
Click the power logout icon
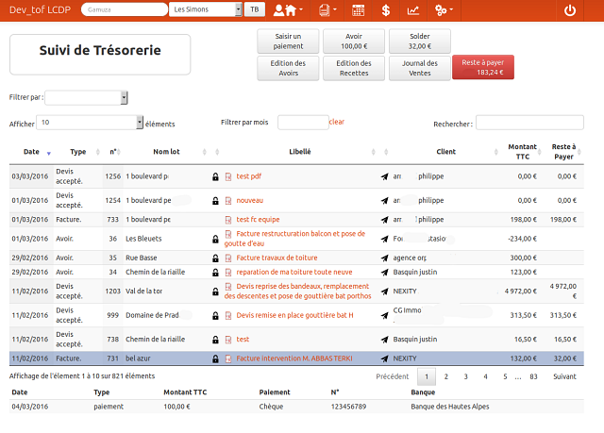569,10
